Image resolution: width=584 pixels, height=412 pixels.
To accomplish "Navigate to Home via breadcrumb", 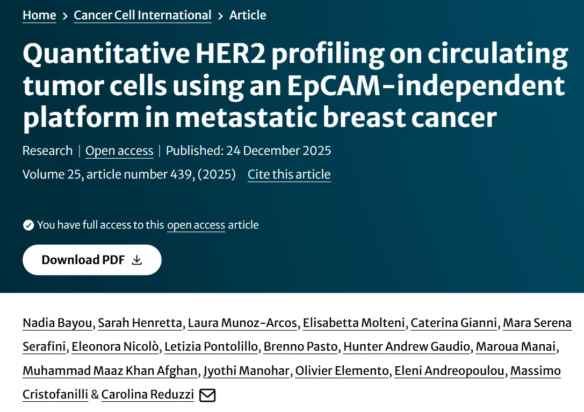I will [x=39, y=15].
